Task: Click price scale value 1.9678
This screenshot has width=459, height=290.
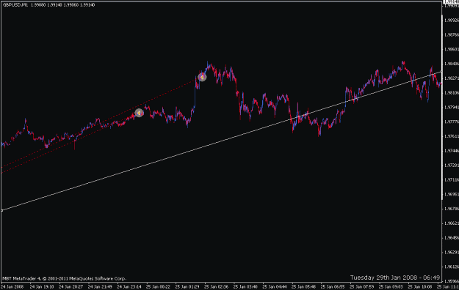Action: [452, 209]
